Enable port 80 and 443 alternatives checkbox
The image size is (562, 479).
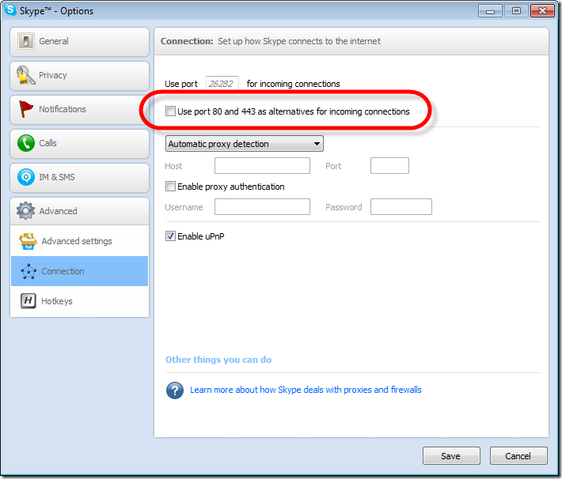pos(170,111)
